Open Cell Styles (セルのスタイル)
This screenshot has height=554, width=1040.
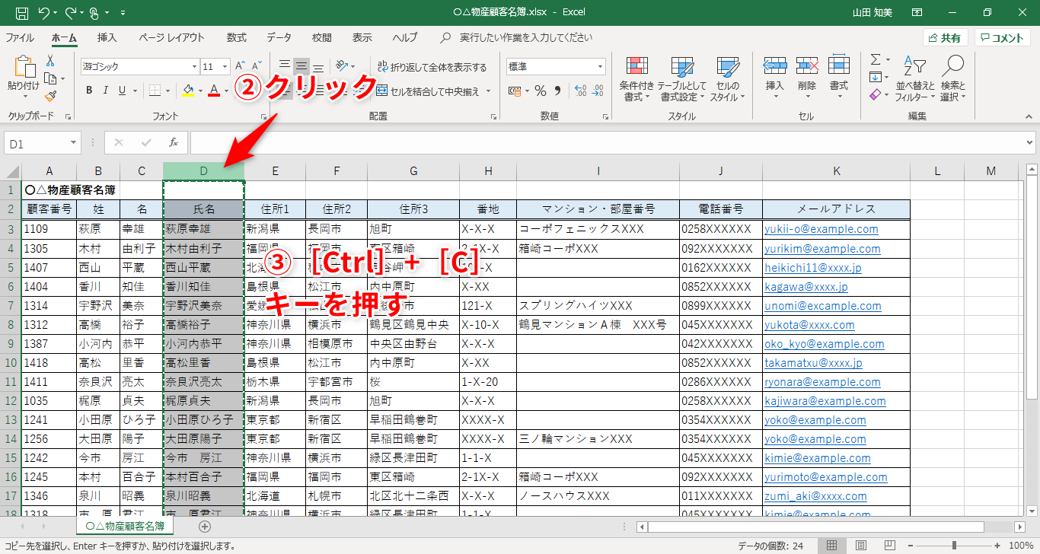pos(728,78)
